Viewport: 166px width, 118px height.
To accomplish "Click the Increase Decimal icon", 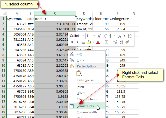I will pyautogui.click(x=115, y=42).
